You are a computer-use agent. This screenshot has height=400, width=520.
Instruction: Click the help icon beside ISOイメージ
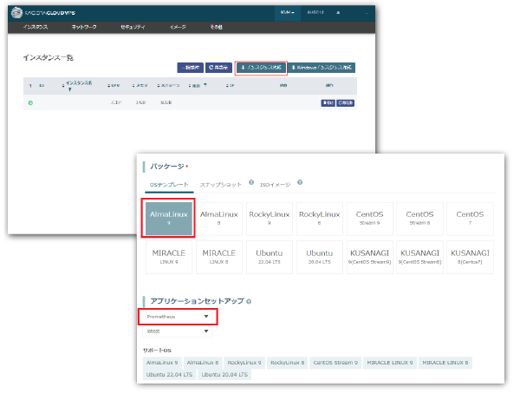tap(300, 183)
